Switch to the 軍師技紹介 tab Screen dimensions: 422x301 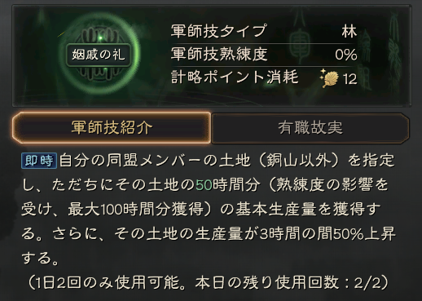[112, 127]
